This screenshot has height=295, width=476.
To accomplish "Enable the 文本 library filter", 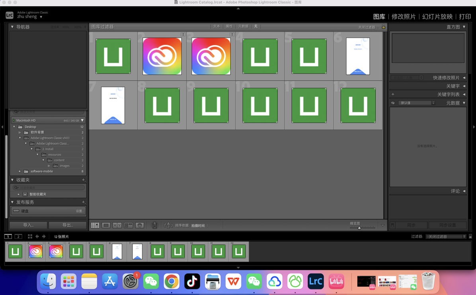I will tap(217, 26).
